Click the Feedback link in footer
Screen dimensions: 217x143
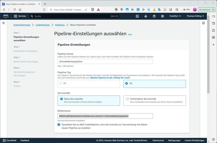click(x=25, y=141)
